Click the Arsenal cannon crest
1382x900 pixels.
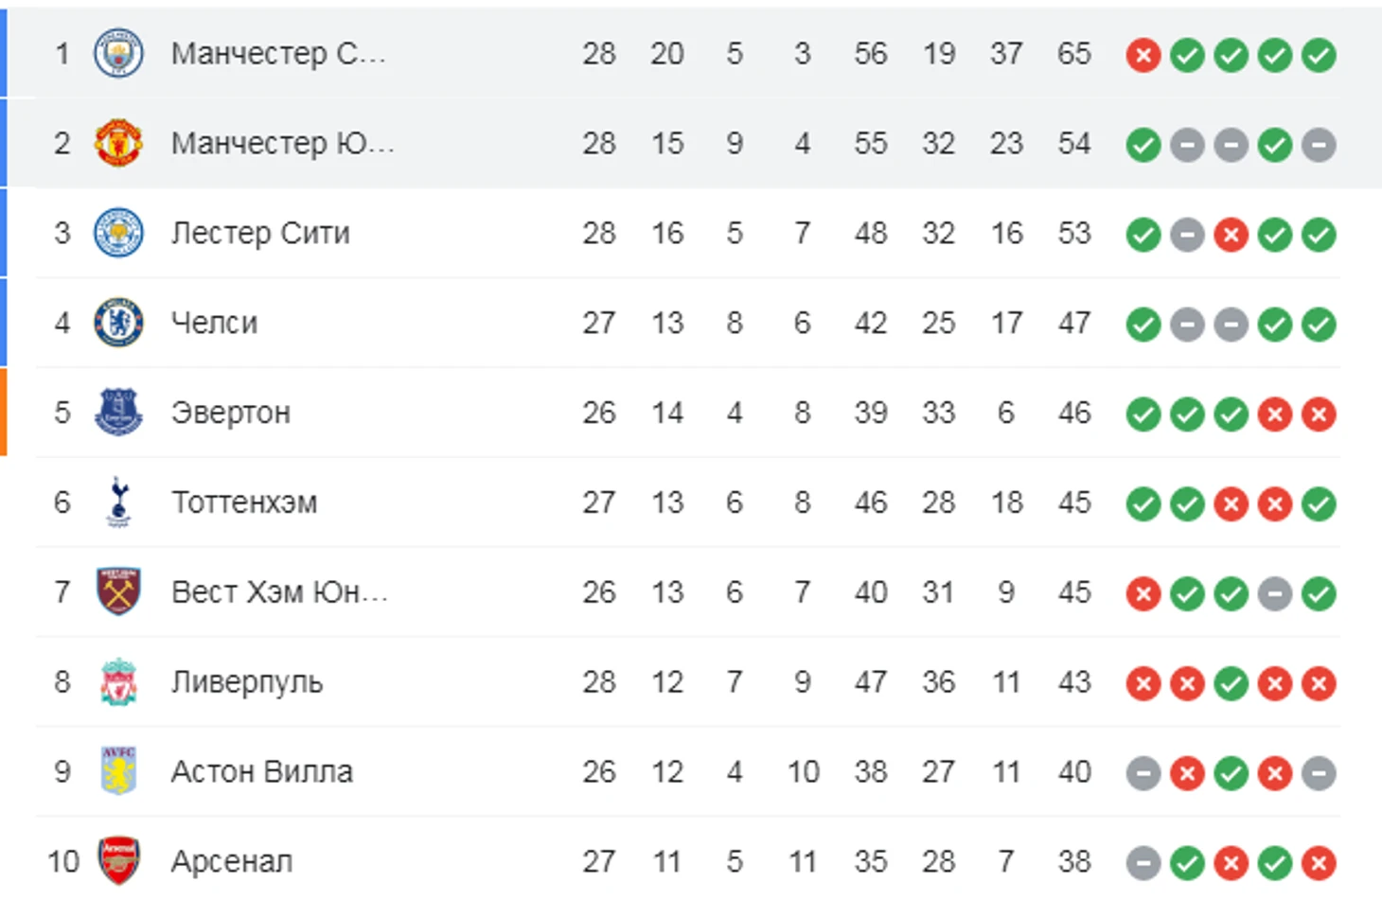(118, 860)
